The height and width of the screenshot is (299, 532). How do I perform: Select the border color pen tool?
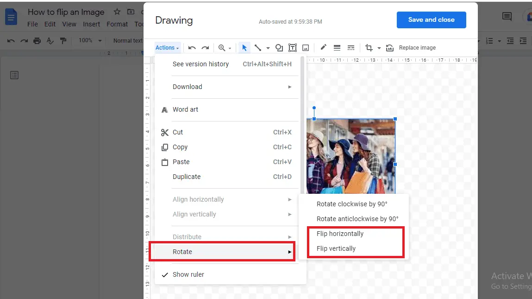pyautogui.click(x=323, y=47)
